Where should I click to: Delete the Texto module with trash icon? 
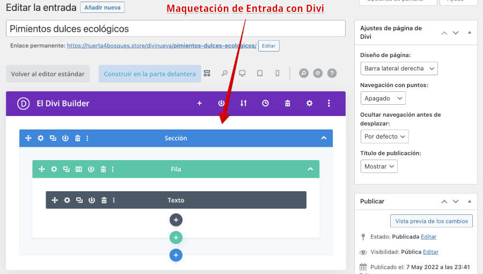pyautogui.click(x=104, y=200)
